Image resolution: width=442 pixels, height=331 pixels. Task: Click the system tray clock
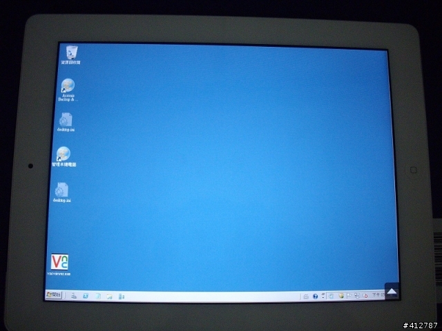(378, 294)
